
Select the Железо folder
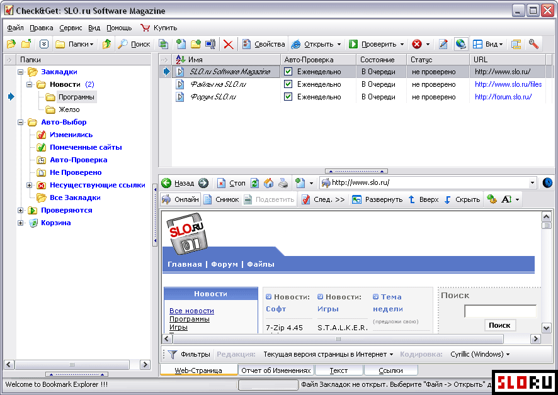(x=69, y=109)
